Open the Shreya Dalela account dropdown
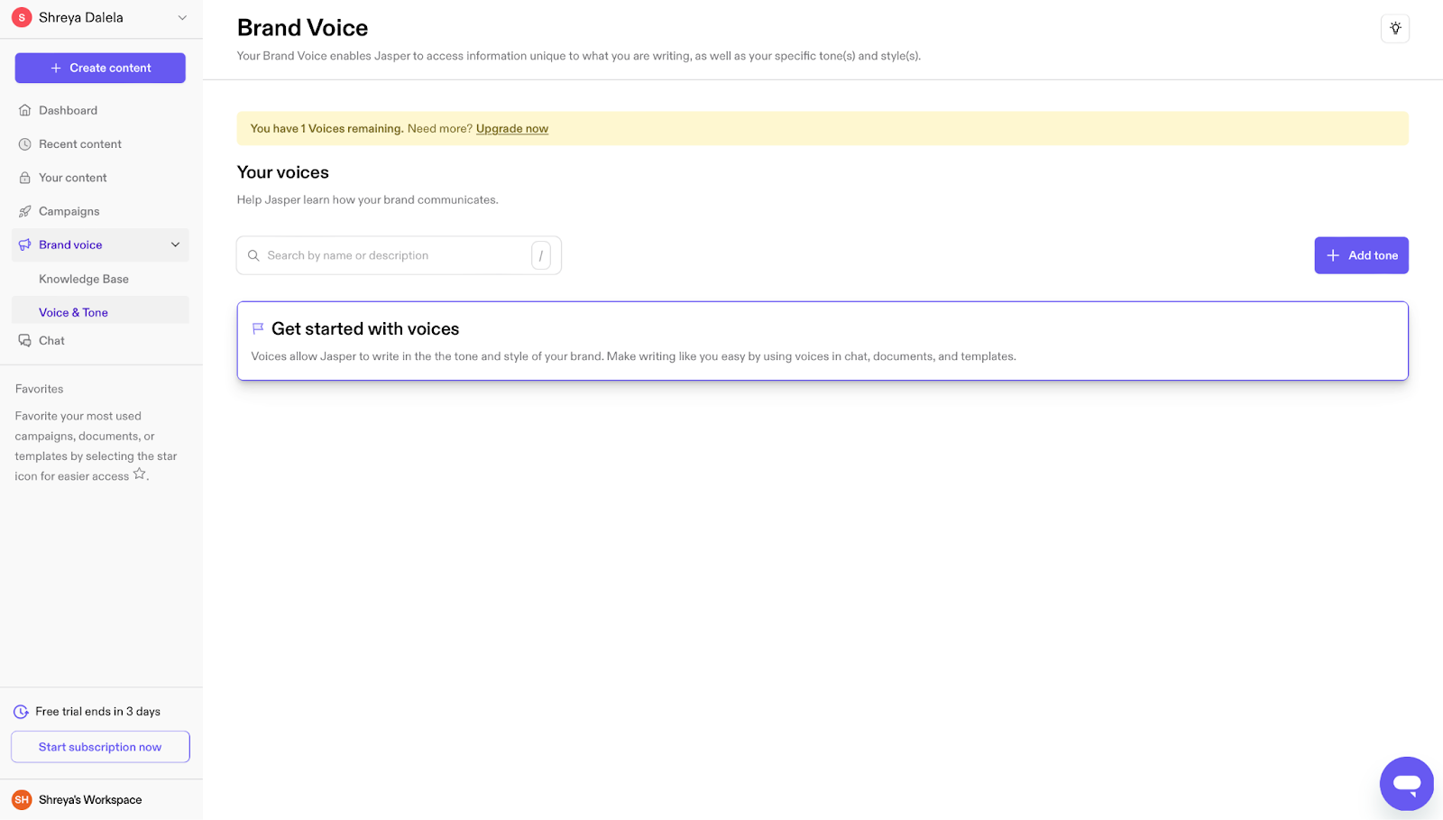 [100, 18]
